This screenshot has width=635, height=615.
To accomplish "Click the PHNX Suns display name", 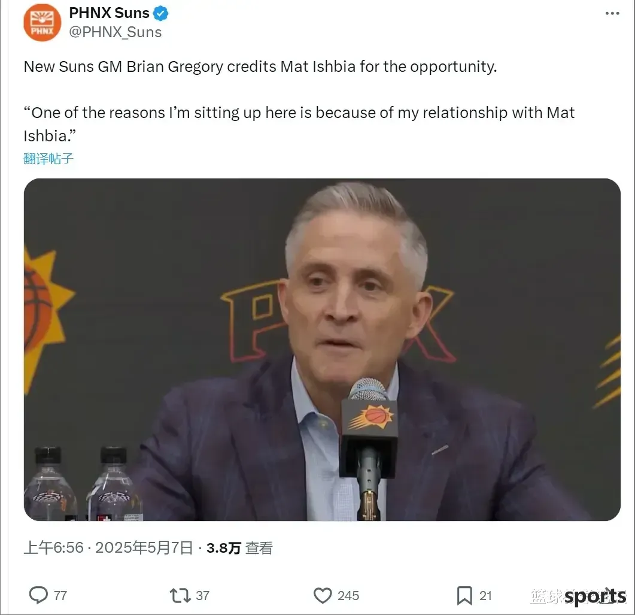I will [x=110, y=13].
